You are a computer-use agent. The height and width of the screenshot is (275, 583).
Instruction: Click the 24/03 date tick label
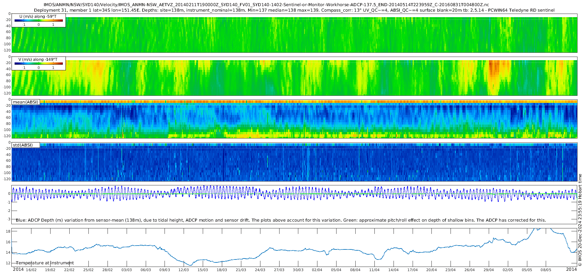point(260,270)
